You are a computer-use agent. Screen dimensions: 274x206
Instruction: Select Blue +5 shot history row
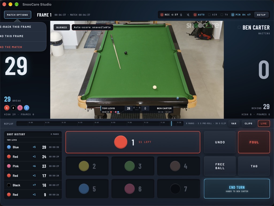click(33, 147)
